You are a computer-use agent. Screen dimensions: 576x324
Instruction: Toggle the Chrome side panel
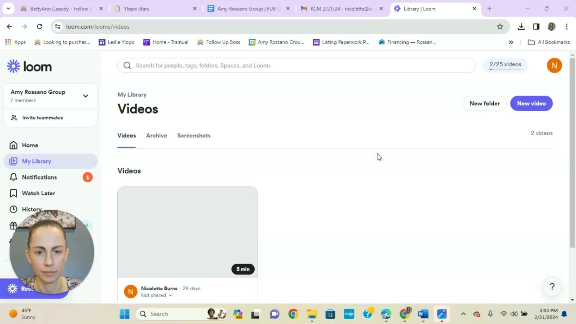coord(536,27)
